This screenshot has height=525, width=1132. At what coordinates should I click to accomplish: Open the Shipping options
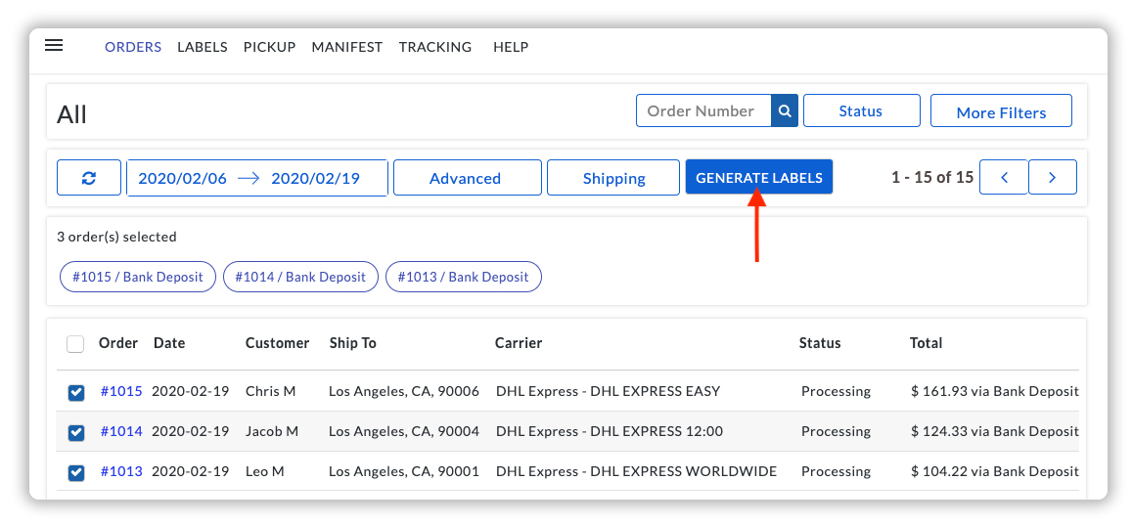[613, 177]
